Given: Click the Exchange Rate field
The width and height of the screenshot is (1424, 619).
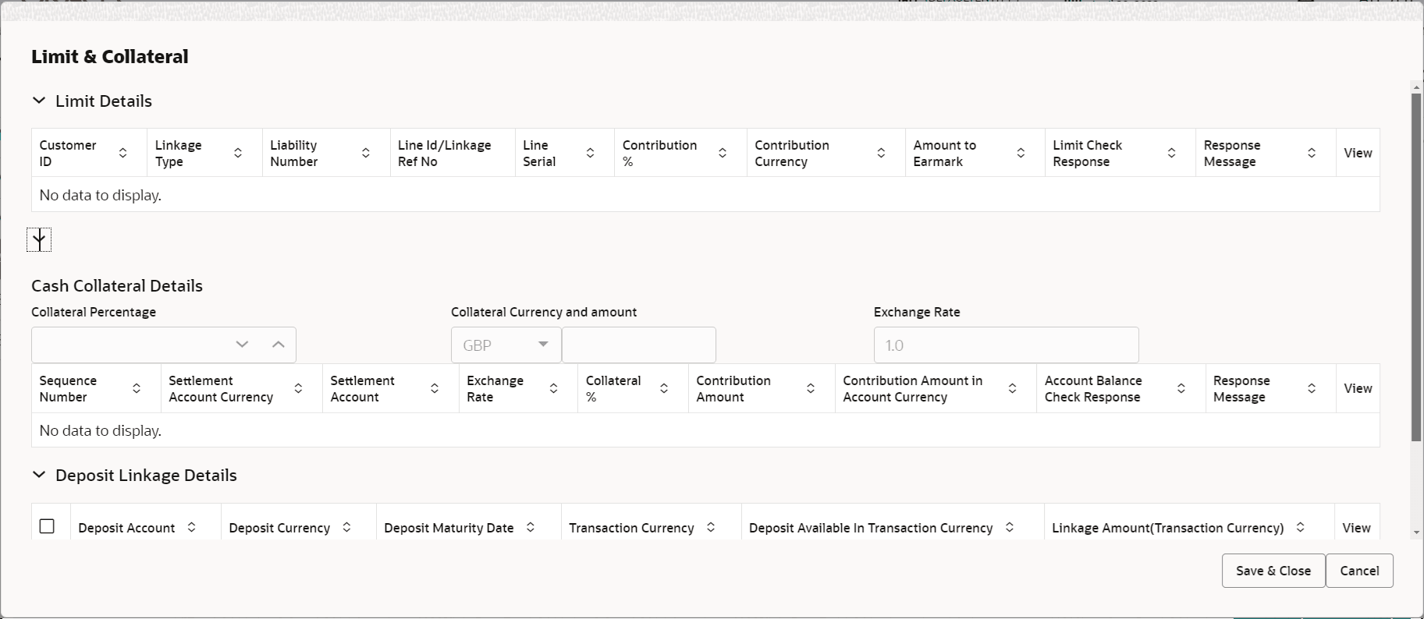Looking at the screenshot, I should (1006, 345).
